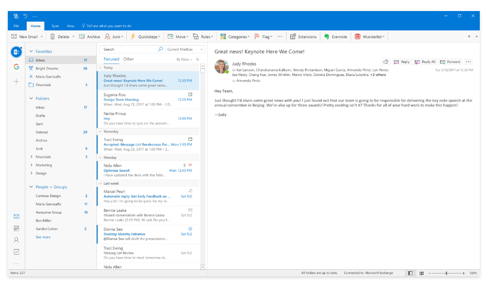The height and width of the screenshot is (285, 489).
Task: Toggle the reading pane layout button
Action: (410, 273)
